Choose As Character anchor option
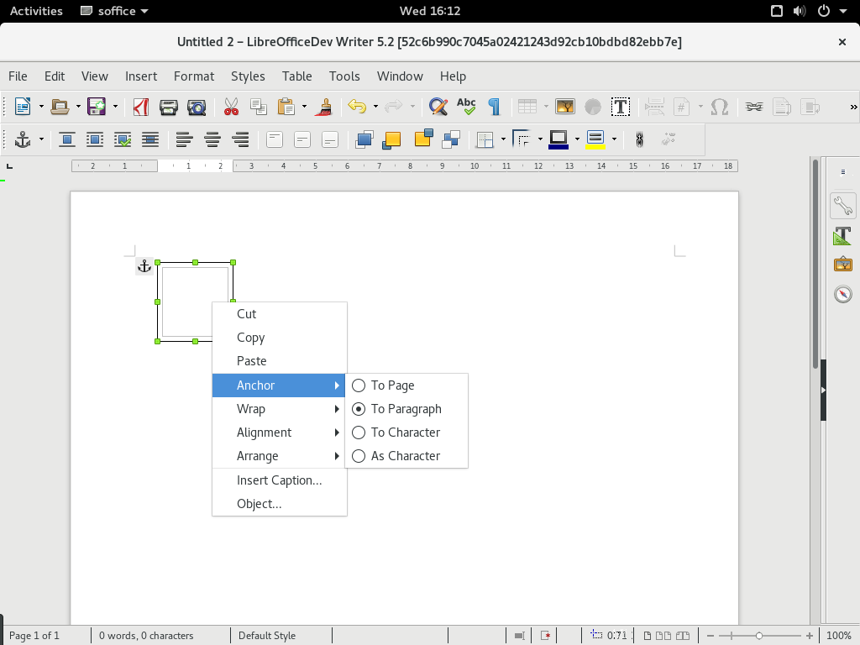The image size is (860, 645). (406, 456)
